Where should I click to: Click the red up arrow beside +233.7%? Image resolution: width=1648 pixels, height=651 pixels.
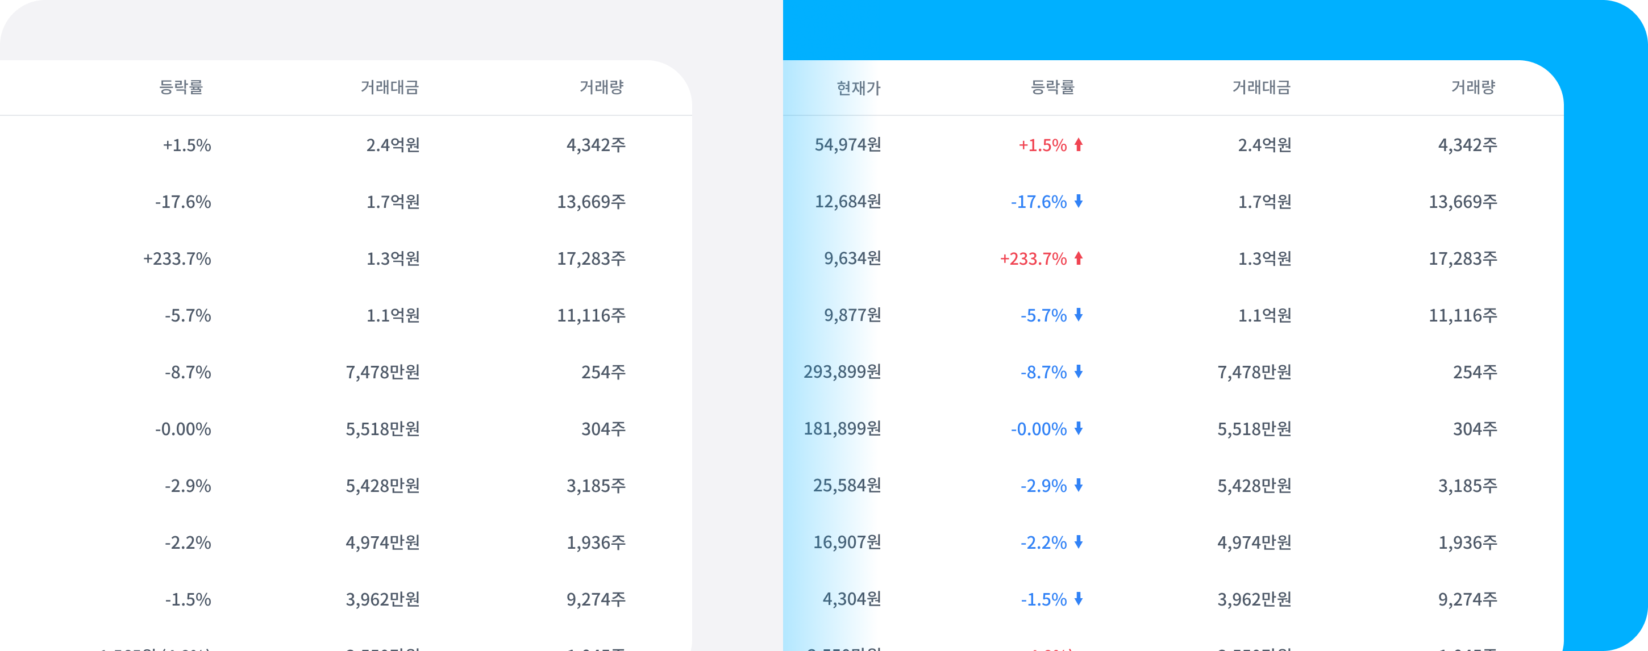pyautogui.click(x=1079, y=258)
